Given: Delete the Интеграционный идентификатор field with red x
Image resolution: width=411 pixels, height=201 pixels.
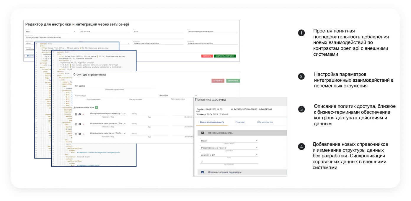Looking at the screenshot, I should [84, 114].
